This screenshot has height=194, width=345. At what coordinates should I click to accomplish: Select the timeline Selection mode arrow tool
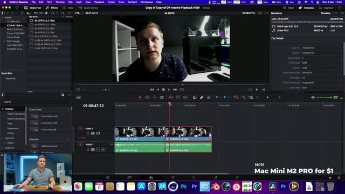(140, 97)
